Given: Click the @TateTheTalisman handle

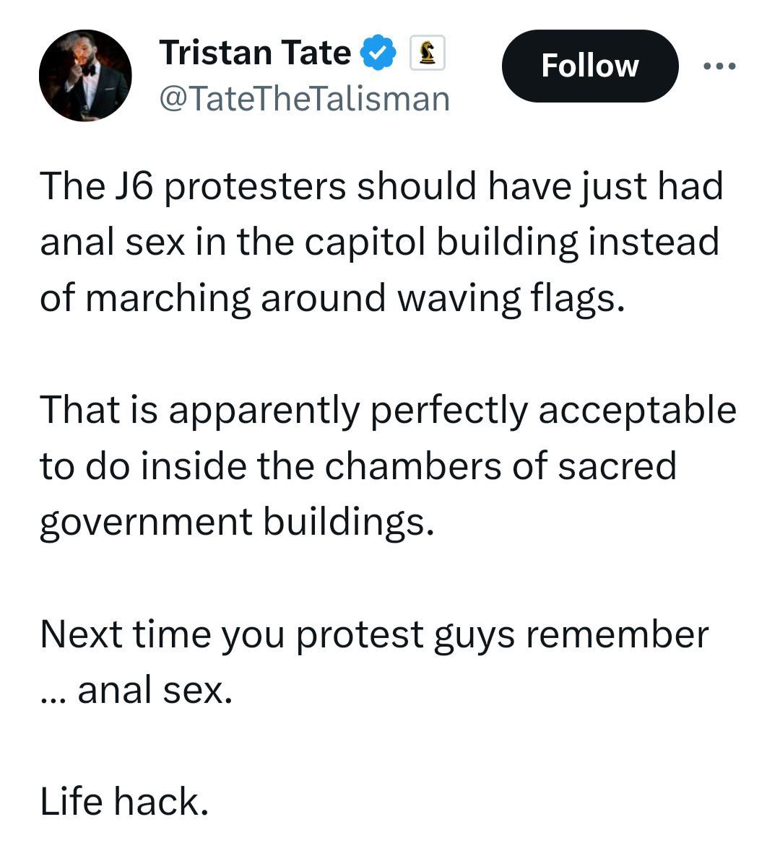Looking at the screenshot, I should pyautogui.click(x=303, y=99).
